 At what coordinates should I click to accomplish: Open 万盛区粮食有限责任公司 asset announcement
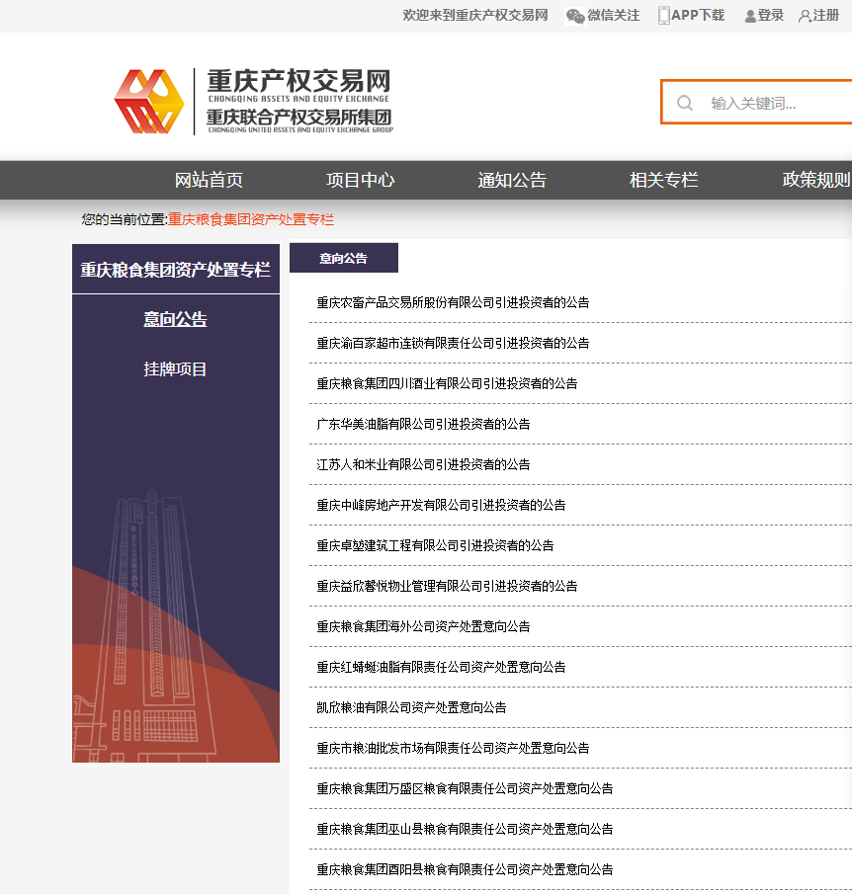466,788
